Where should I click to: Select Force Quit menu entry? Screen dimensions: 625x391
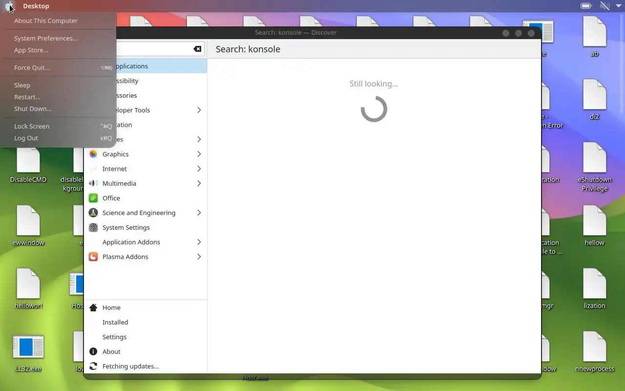58,67
